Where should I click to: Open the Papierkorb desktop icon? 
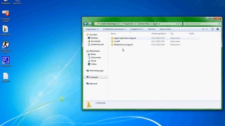(6, 2)
